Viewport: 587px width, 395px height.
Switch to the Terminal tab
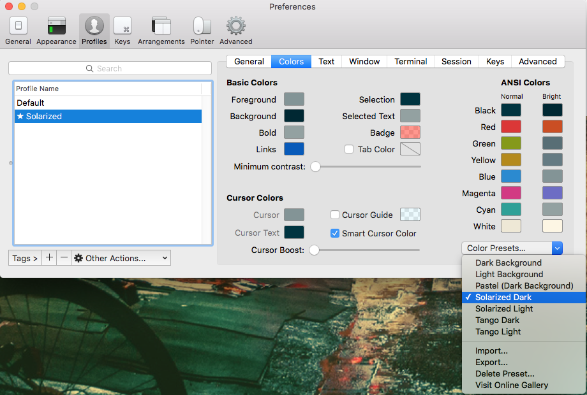411,62
